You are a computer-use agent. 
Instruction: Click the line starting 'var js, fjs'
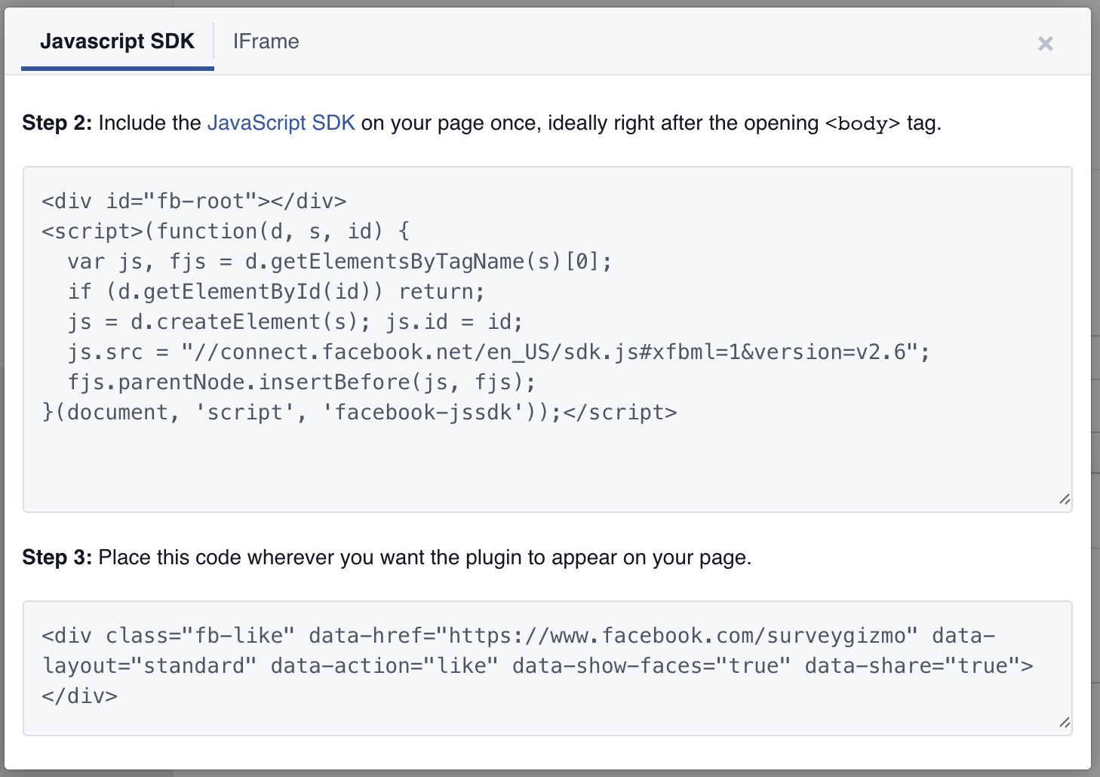340,262
